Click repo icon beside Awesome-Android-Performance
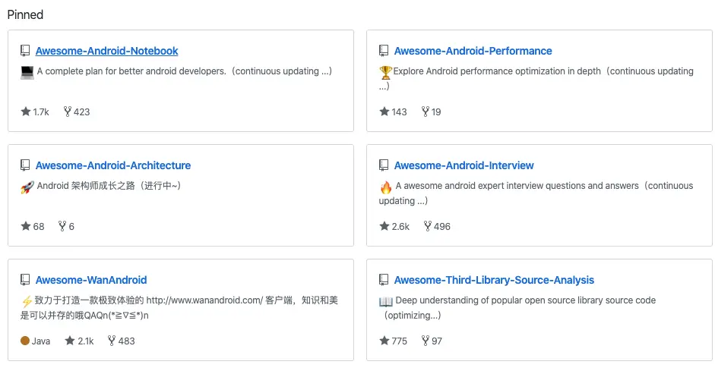The width and height of the screenshot is (715, 374). [384, 52]
